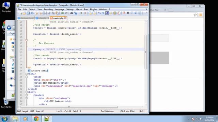The image size is (218, 122).
Task: Click the Save All toolbar icon
Action: [x=32, y=13]
